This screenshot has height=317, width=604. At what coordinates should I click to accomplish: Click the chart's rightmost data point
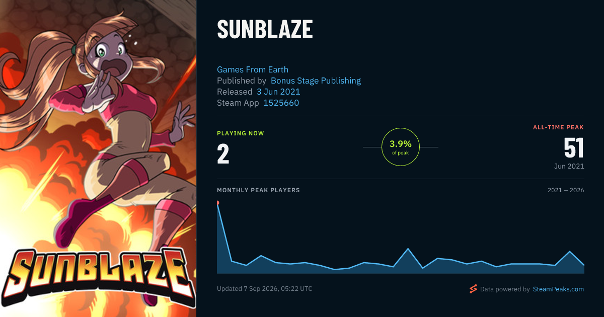coord(584,265)
